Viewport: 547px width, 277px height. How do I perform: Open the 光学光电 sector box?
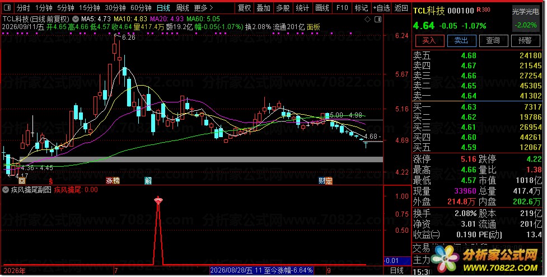[x=525, y=18]
